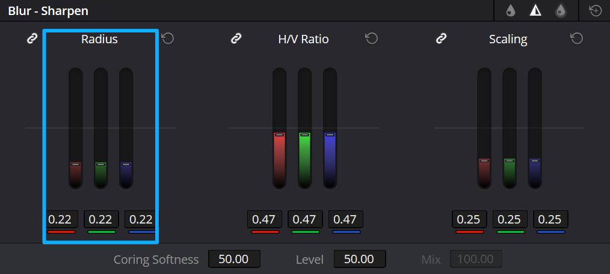Click the red Radius value field

(61, 219)
